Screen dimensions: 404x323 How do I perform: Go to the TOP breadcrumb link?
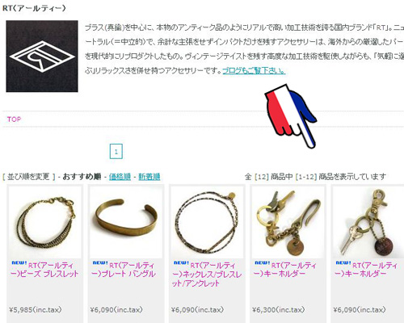[14, 120]
